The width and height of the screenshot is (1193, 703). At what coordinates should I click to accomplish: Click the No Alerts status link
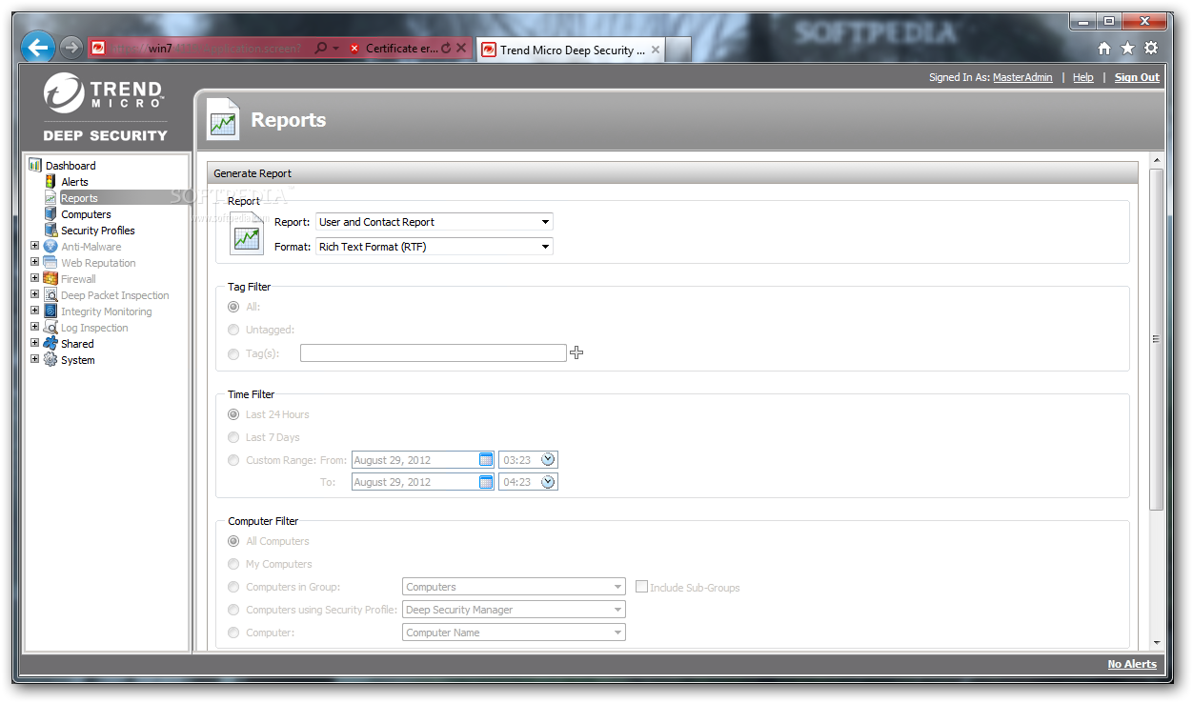tap(1132, 664)
